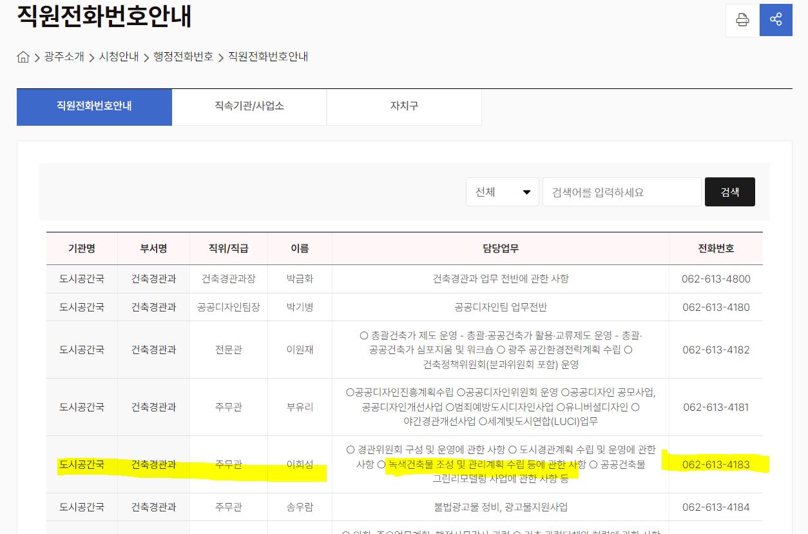
Task: Click the print page icon
Action: pyautogui.click(x=742, y=20)
